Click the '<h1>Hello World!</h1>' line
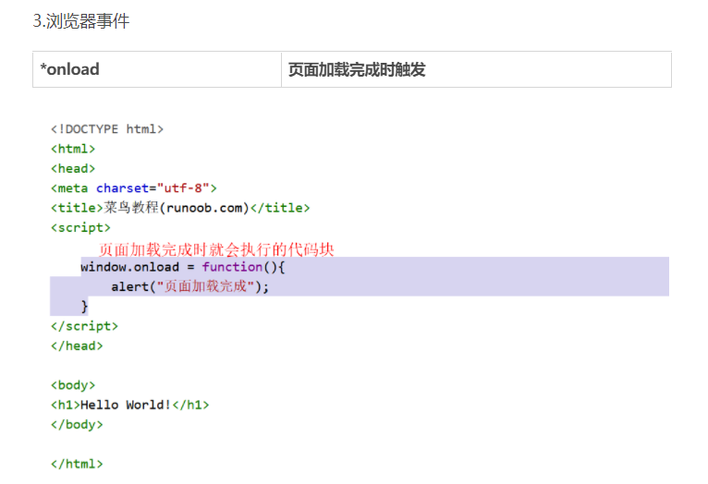The height and width of the screenshot is (484, 708). 130,405
